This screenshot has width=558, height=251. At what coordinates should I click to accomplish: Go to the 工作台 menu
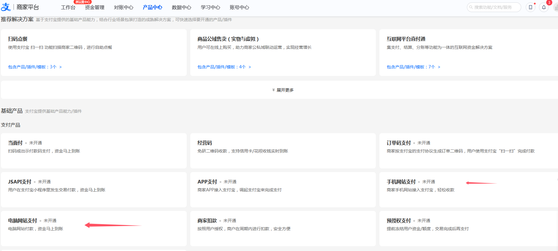(x=68, y=8)
